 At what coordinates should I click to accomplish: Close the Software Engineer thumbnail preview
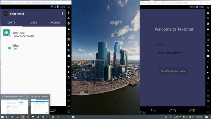[27, 97]
